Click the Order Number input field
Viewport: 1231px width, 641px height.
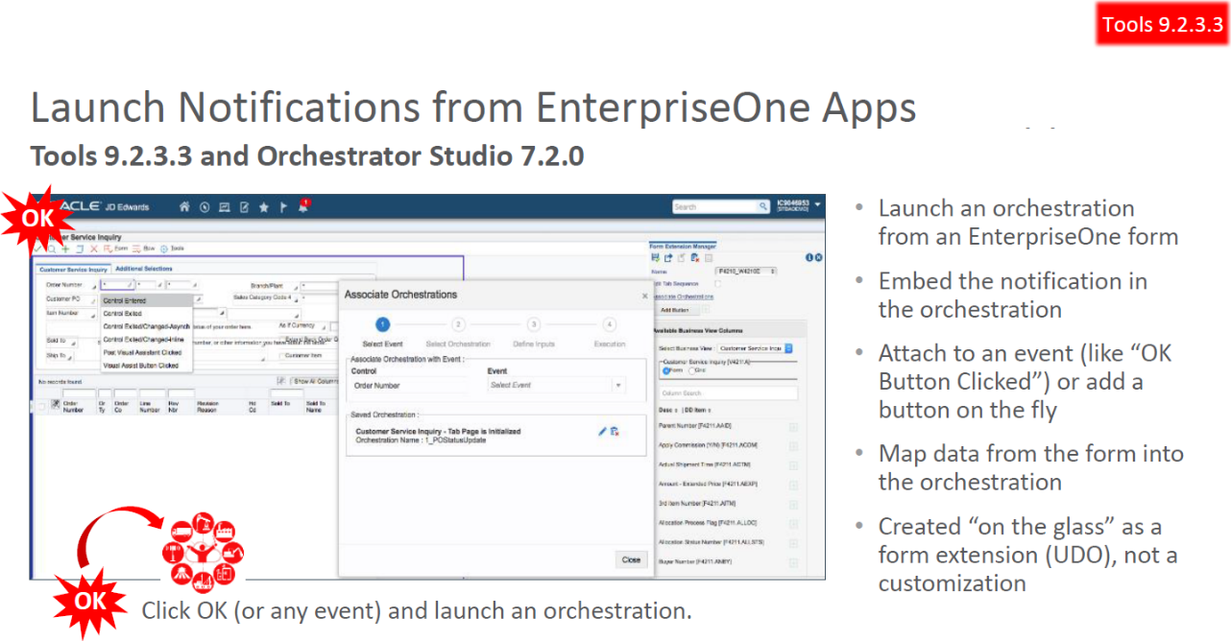[117, 285]
